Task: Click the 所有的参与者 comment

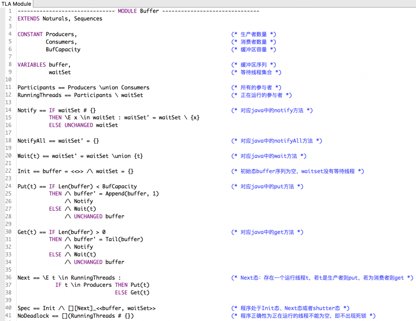Action: 256,88
